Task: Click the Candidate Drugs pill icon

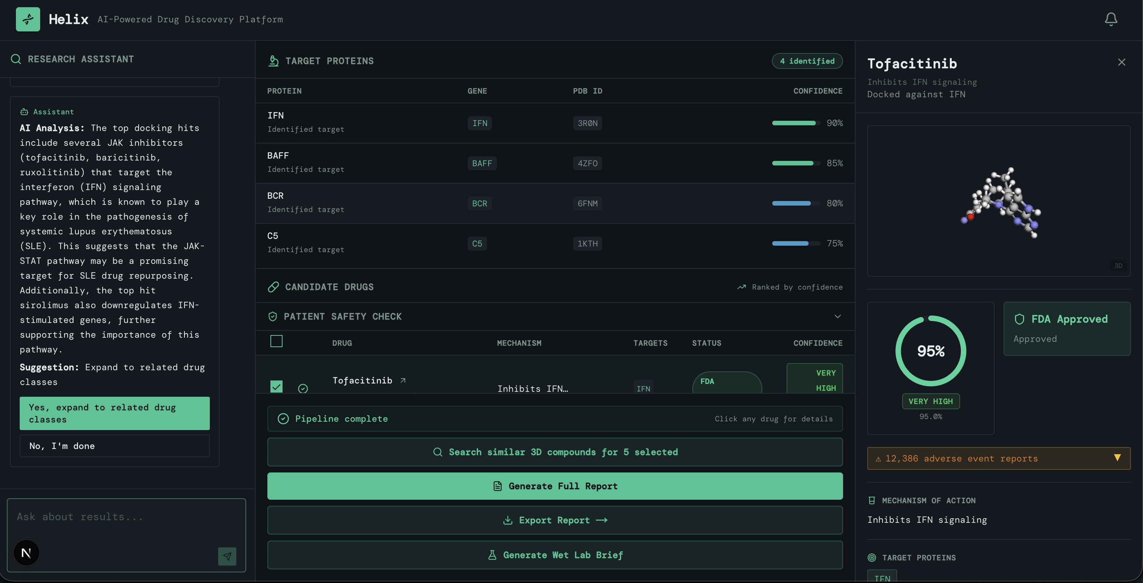Action: pos(273,287)
